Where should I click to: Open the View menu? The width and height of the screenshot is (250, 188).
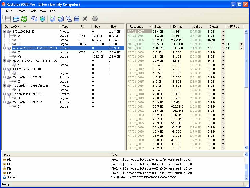tap(43, 11)
